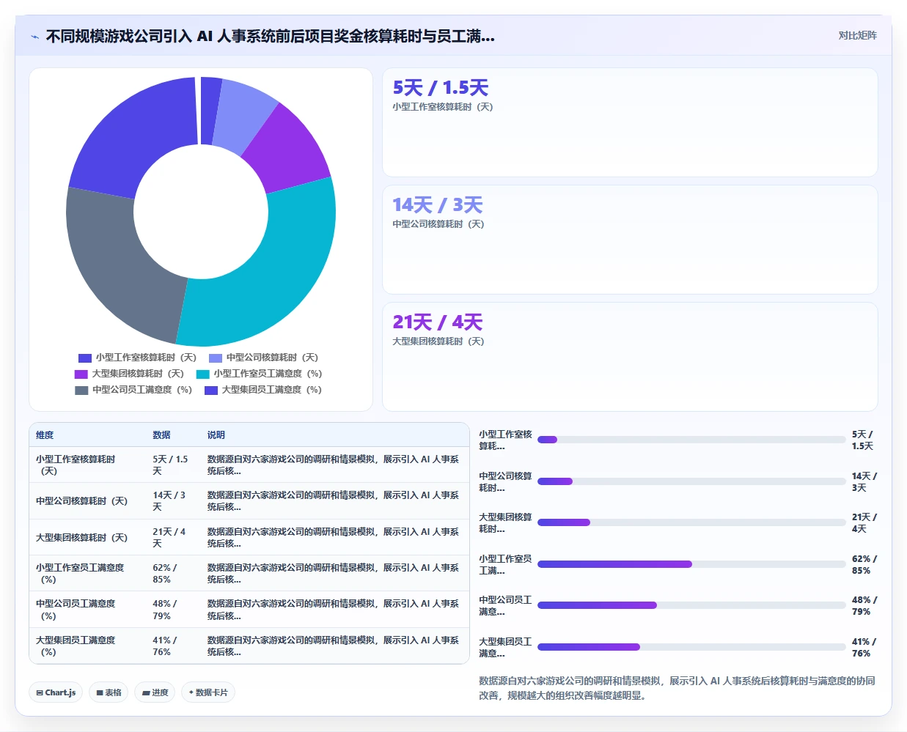This screenshot has width=907, height=732.
Task: Select the Chart.js chip
Action: (x=56, y=692)
